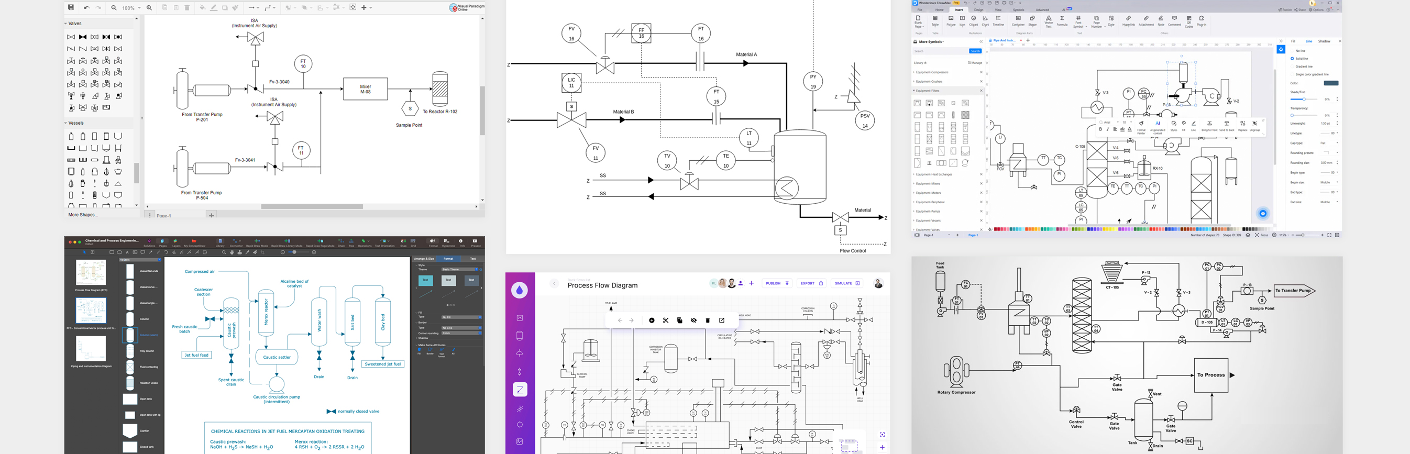Select the piping line tool in purple sidebar
The width and height of the screenshot is (1410, 454).
520,390
